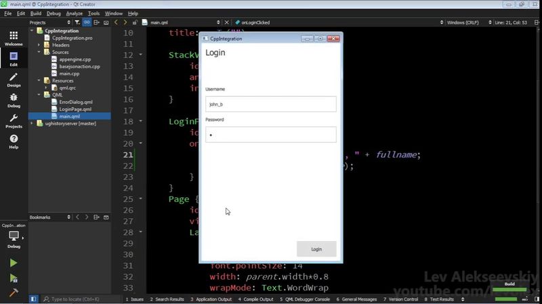Split the Projects side panel
This screenshot has width=542, height=304.
(x=96, y=22)
